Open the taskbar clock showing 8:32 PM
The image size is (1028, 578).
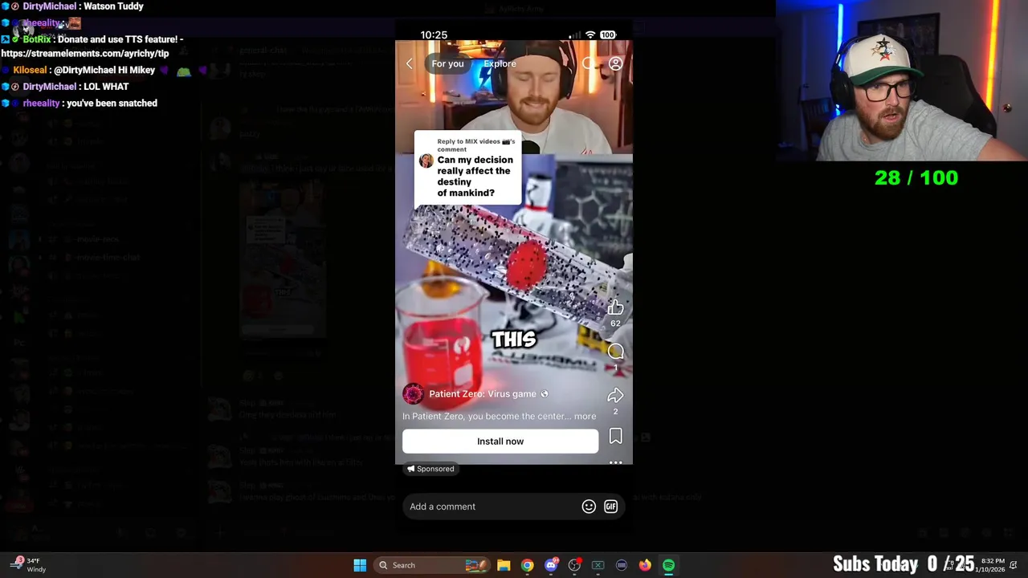991,565
